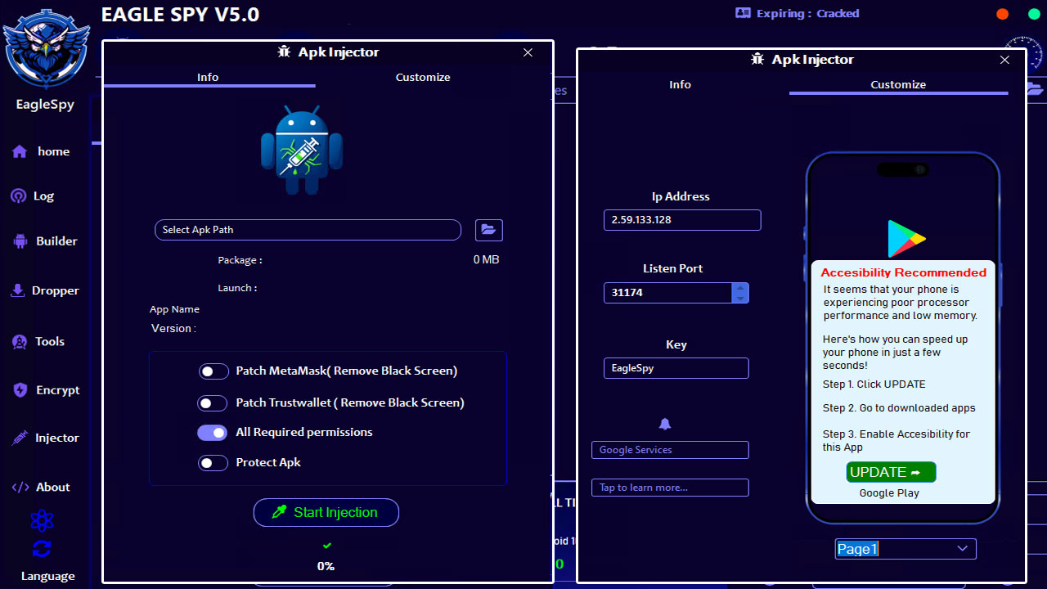Increase the Listen Port with the spinner arrow
This screenshot has width=1047, height=589.
coord(740,288)
